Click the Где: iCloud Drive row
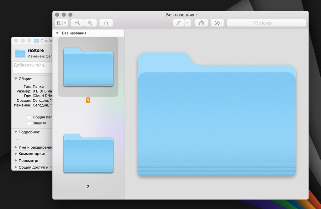Image resolution: width=321 pixels, height=209 pixels. pyautogui.click(x=38, y=96)
